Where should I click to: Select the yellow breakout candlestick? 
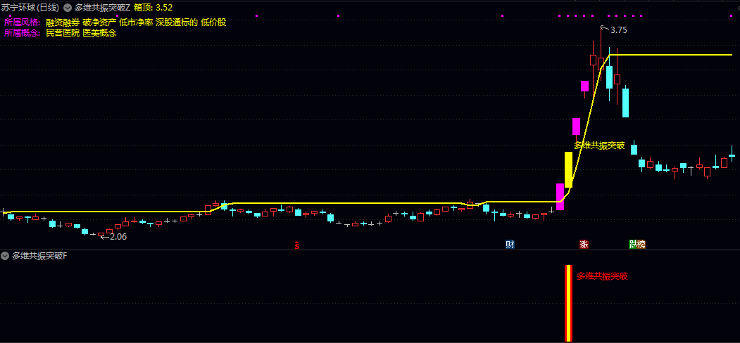click(x=568, y=169)
